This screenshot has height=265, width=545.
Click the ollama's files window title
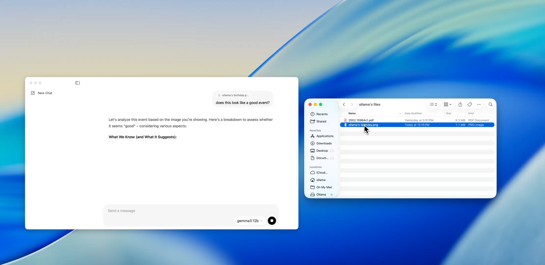pos(370,104)
